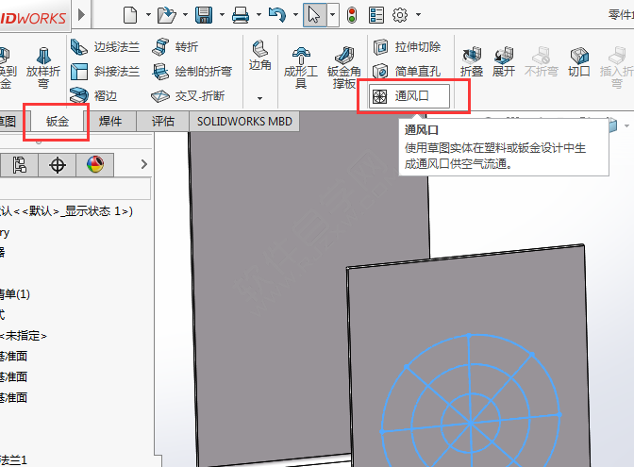Click the traffic light Rebuild icon
This screenshot has width=634, height=467.
[x=352, y=14]
